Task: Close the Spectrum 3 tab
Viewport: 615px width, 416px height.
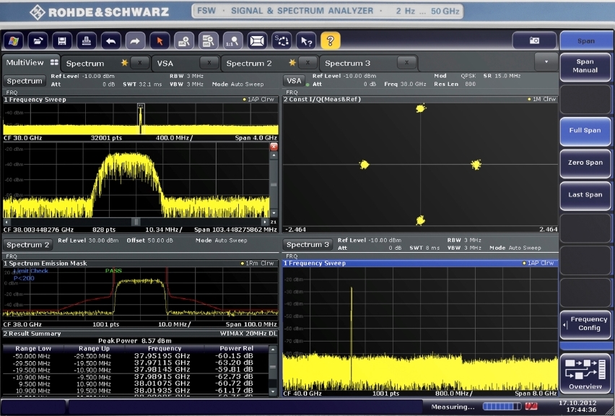Action: click(406, 63)
